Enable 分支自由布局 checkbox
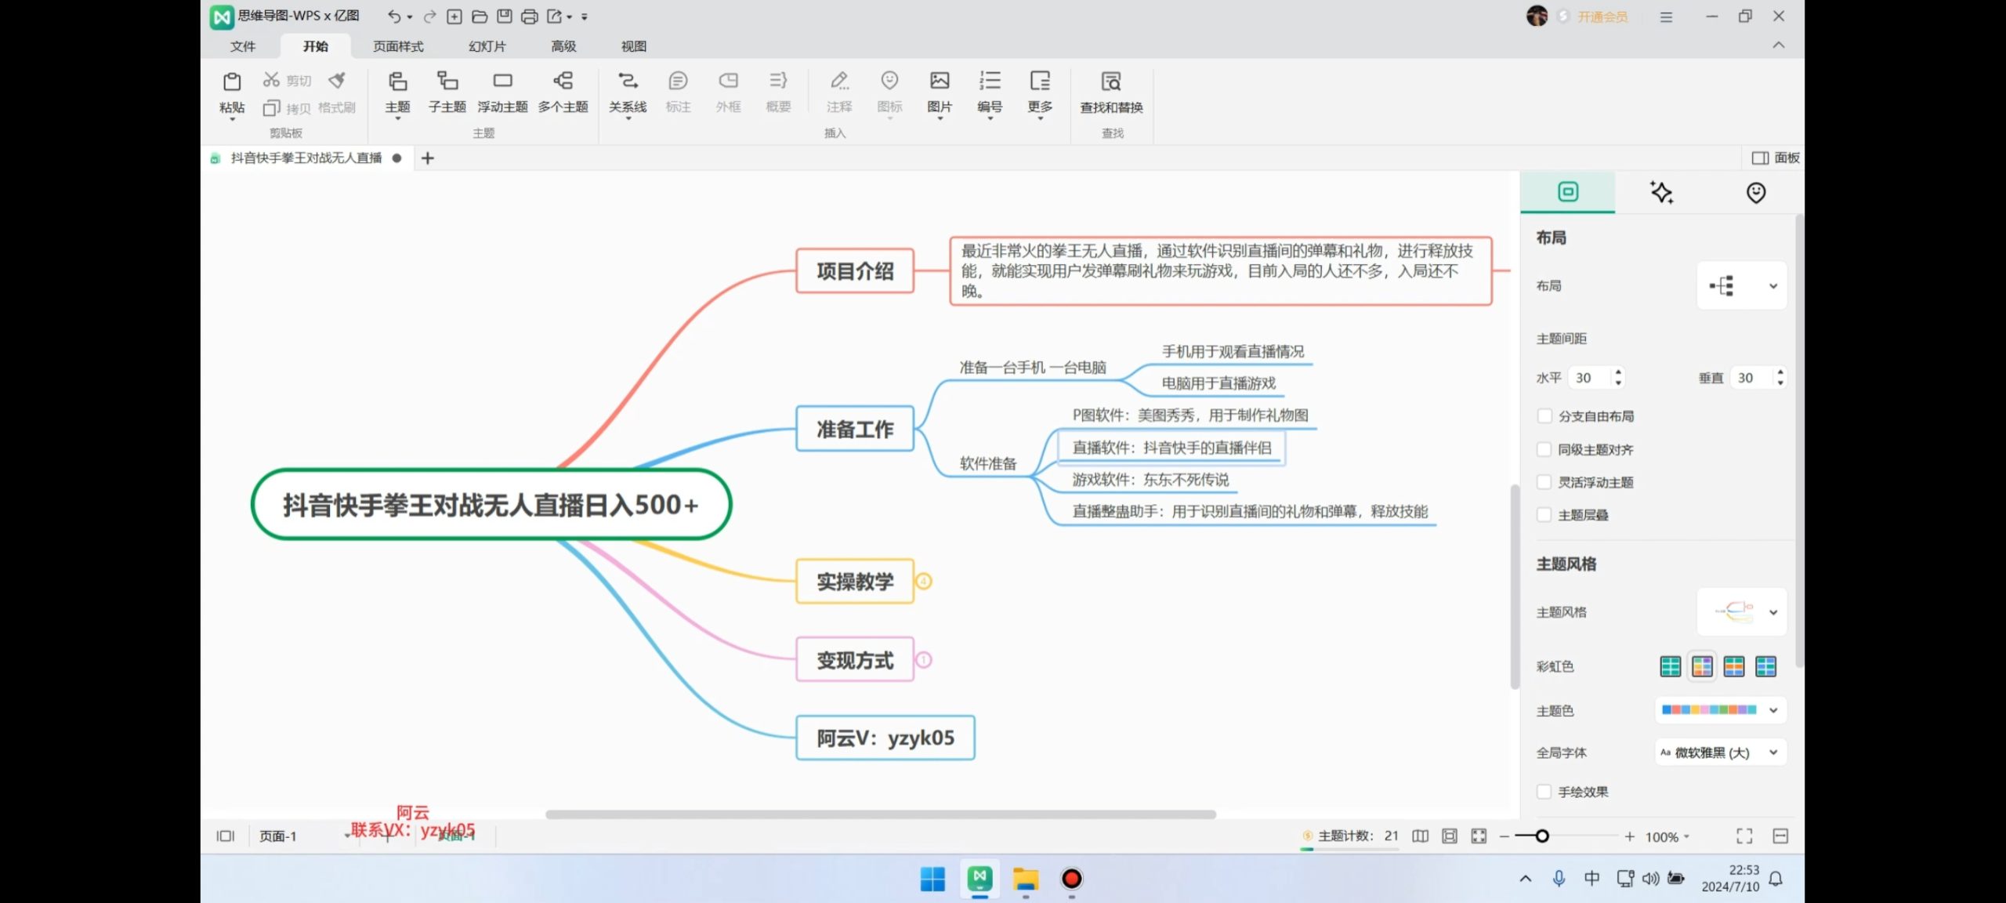 coord(1544,416)
